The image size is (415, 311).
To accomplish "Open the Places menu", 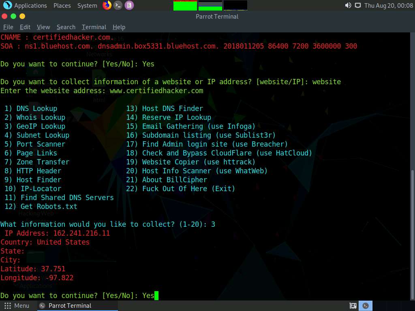I will [x=62, y=6].
